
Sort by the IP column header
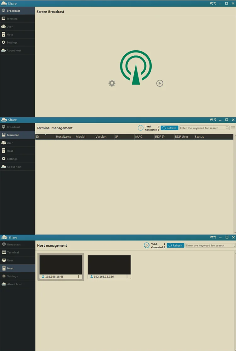click(124, 137)
